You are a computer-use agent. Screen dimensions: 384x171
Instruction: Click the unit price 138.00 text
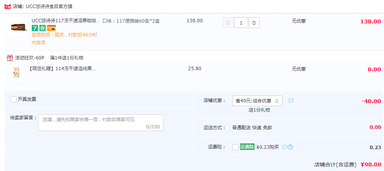tap(195, 21)
